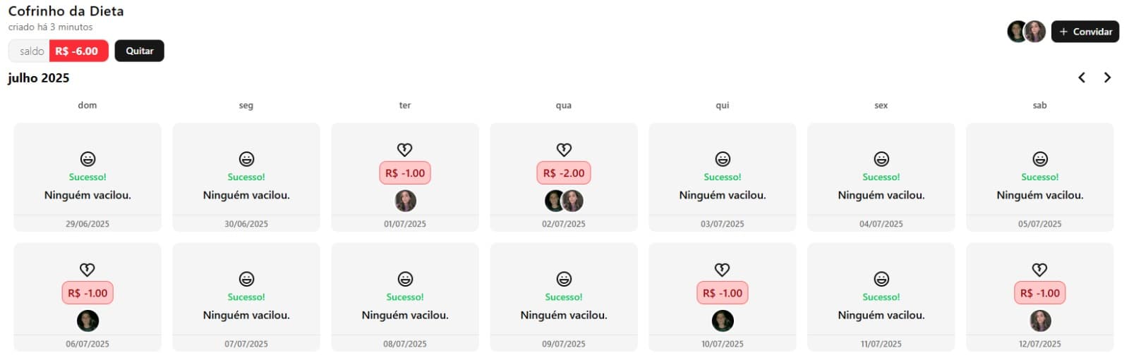Viewport: 1129px width, 362px height.
Task: Click the broken heart icon on 01/07/2025
Action: (404, 149)
